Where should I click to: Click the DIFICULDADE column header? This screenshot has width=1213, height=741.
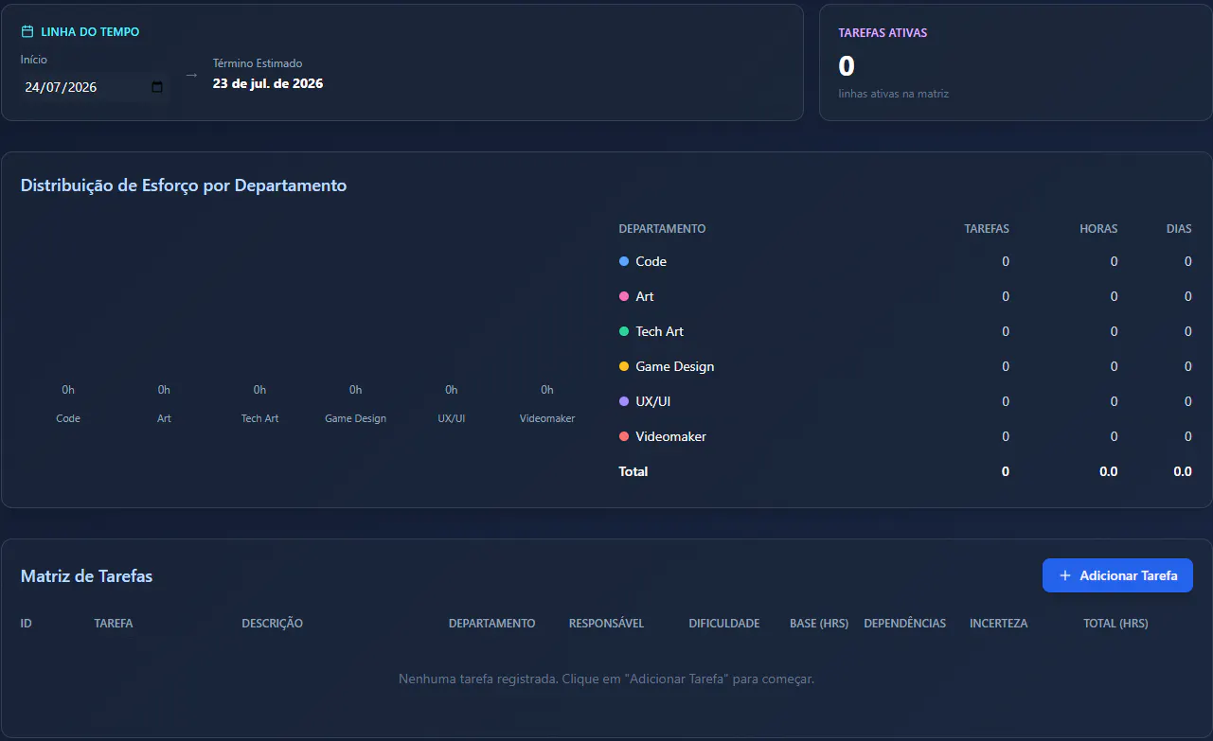click(x=724, y=624)
